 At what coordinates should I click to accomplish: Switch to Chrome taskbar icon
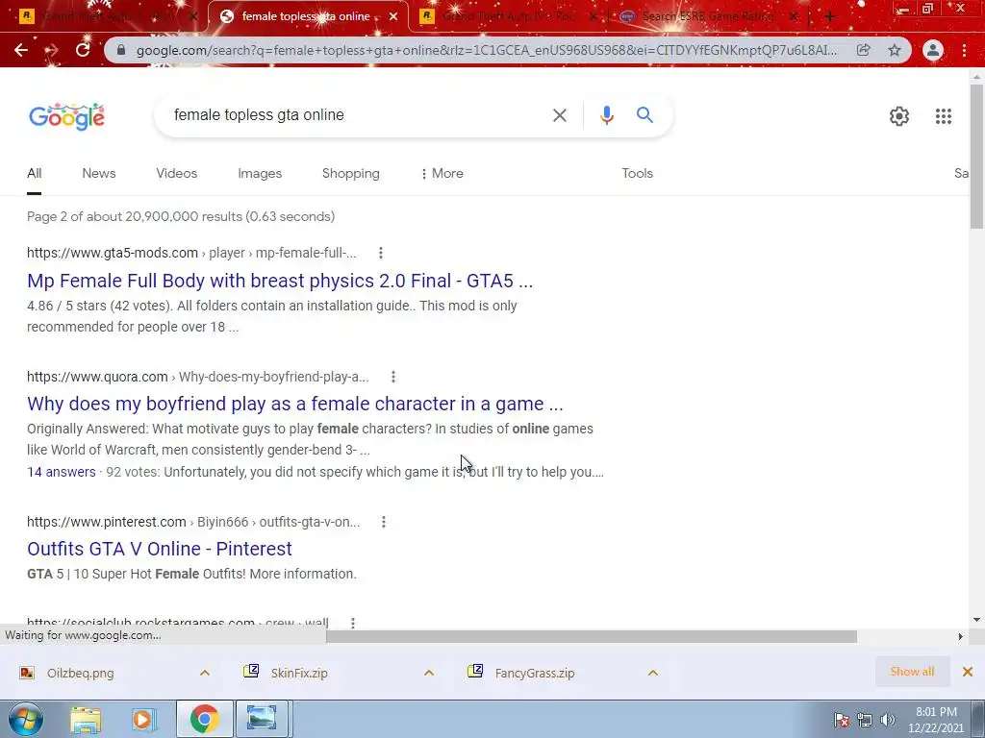click(204, 719)
